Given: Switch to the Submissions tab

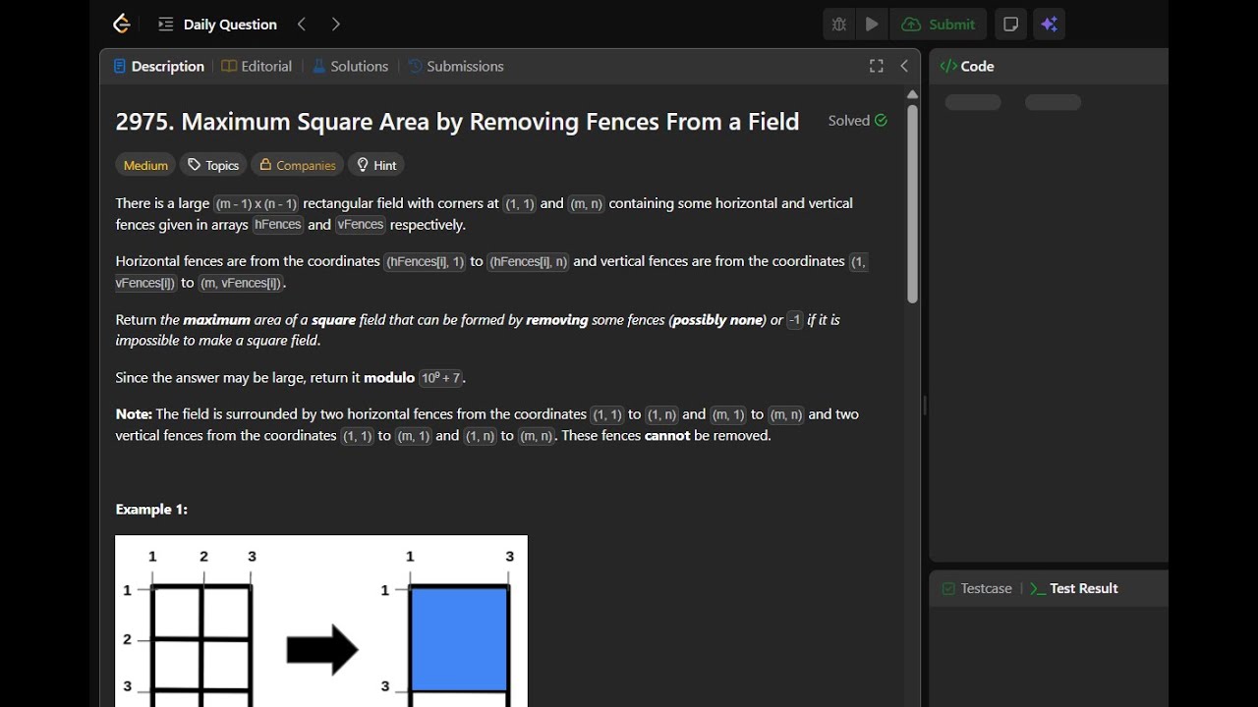Looking at the screenshot, I should coord(455,66).
